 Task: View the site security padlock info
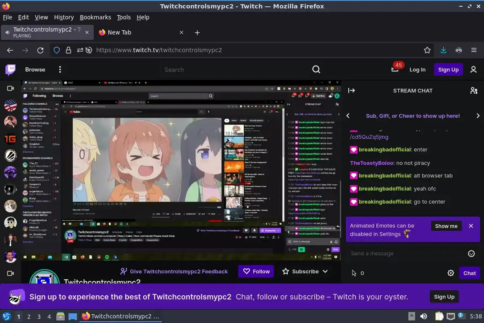point(68,50)
